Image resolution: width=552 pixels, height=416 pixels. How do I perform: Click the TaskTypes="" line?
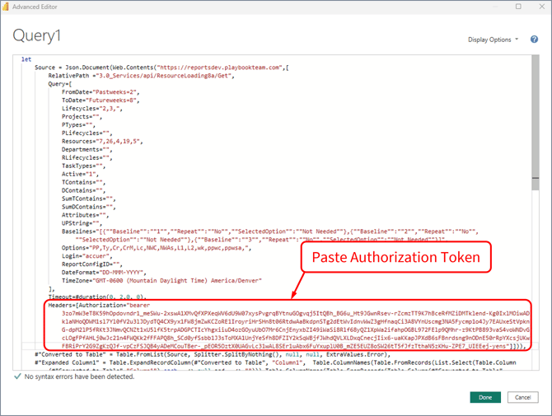pos(84,166)
